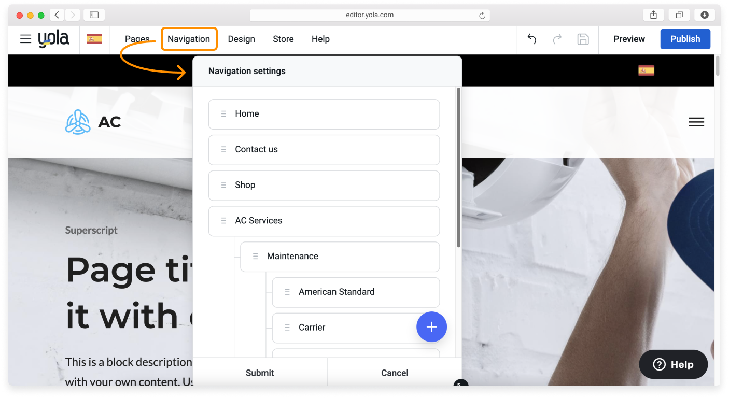Open the Design menu
This screenshot has height=398, width=729.
241,39
